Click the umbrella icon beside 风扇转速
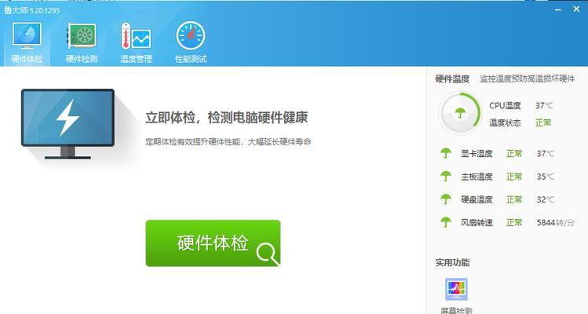The image size is (588, 314). [445, 222]
